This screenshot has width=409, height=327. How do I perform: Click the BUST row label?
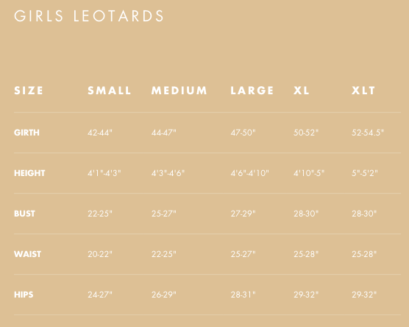[x=24, y=214]
